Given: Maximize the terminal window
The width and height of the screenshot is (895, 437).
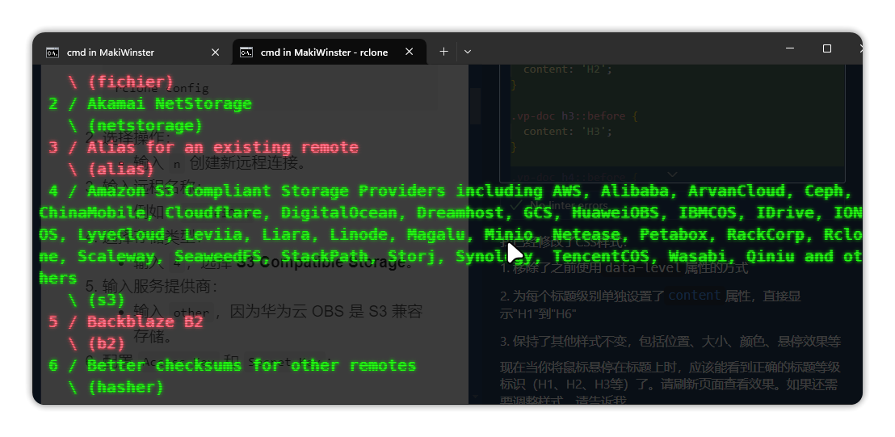Looking at the screenshot, I should coord(826,48).
